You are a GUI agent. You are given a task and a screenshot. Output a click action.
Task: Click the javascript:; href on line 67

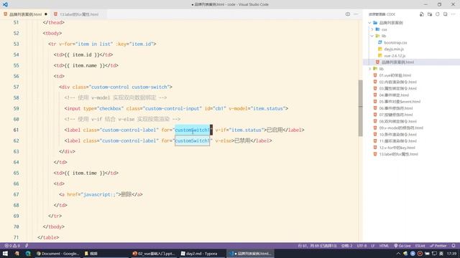[100, 194]
